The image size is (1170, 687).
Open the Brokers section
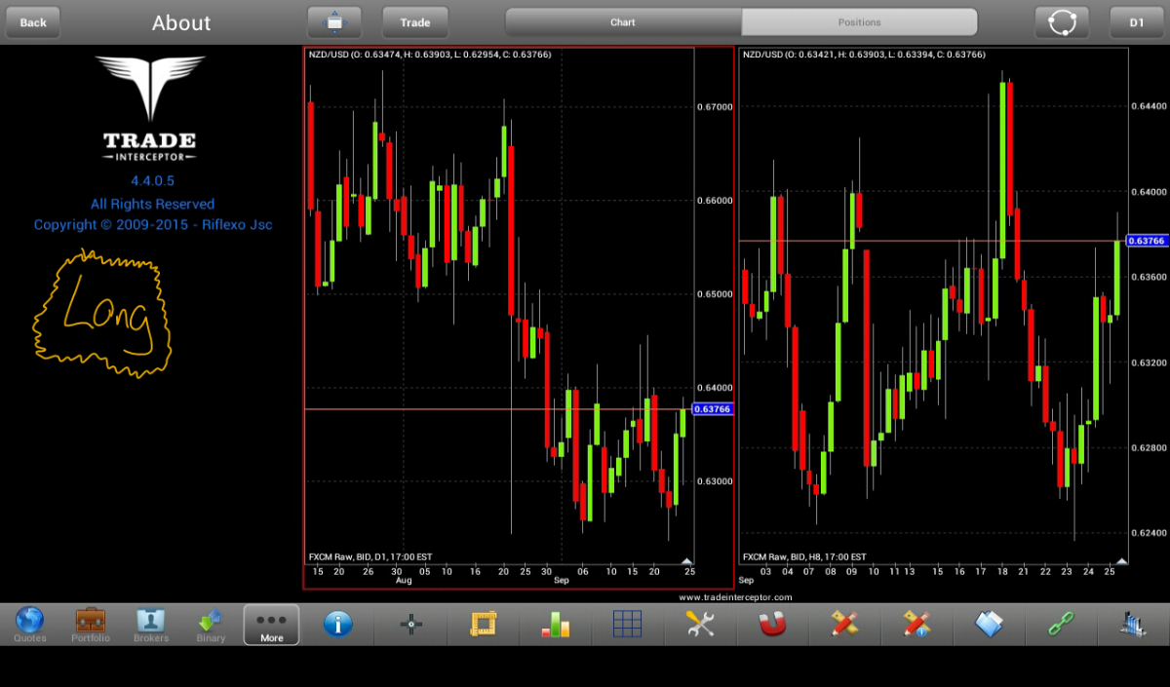[x=151, y=624]
